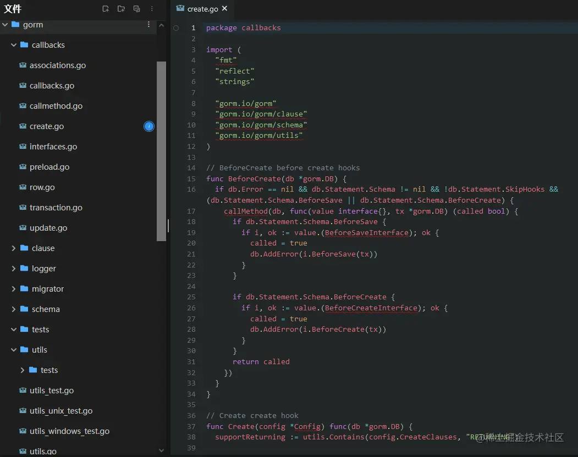Open callbacks.go file
Viewport: 578px width, 457px height.
(x=52, y=86)
